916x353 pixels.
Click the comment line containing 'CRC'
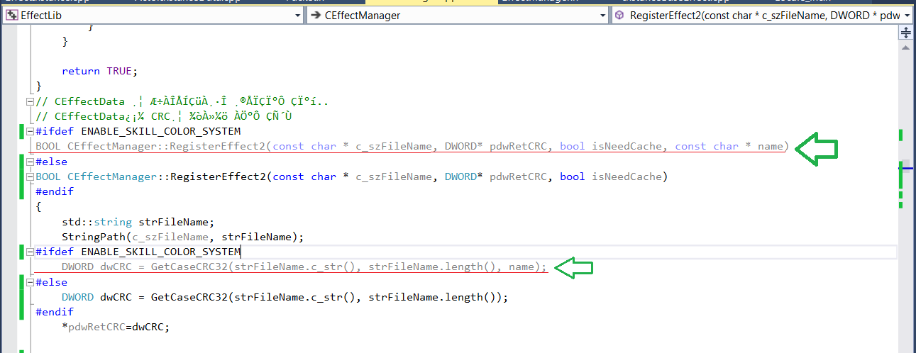163,116
